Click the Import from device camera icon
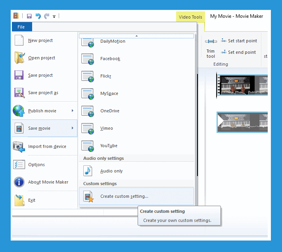The image size is (282, 252). (19, 146)
